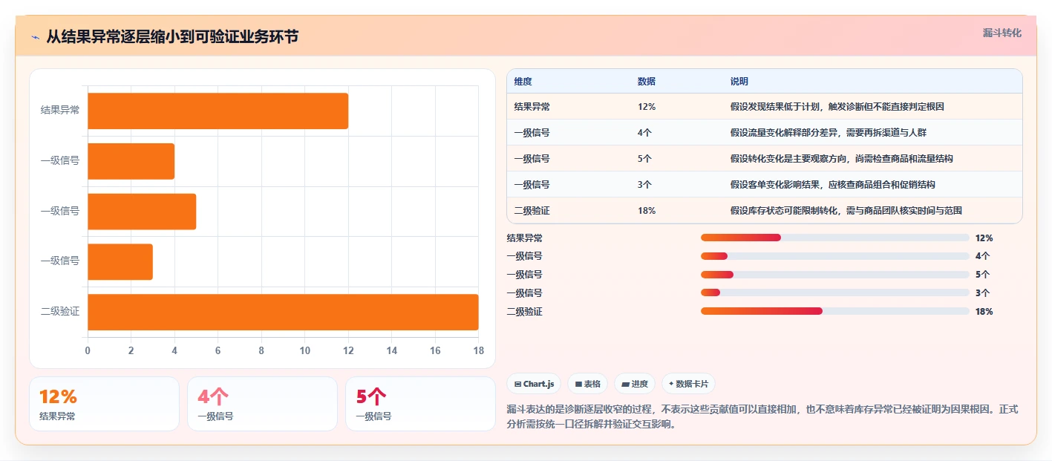Image resolution: width=1052 pixels, height=461 pixels.
Task: Click the 漏斗转化 tag in the header
Action: [x=1002, y=33]
